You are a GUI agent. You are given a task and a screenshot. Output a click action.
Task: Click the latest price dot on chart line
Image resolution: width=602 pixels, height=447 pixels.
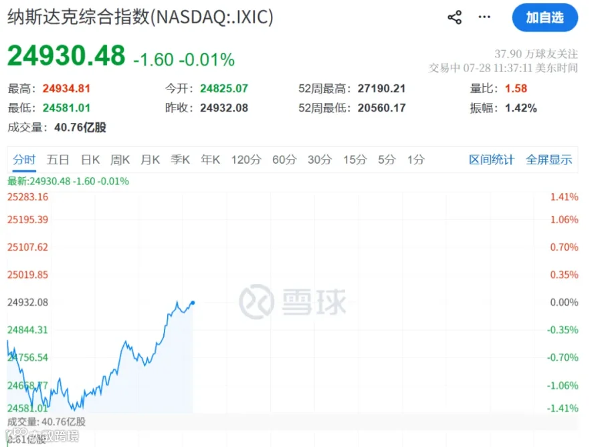pos(193,303)
